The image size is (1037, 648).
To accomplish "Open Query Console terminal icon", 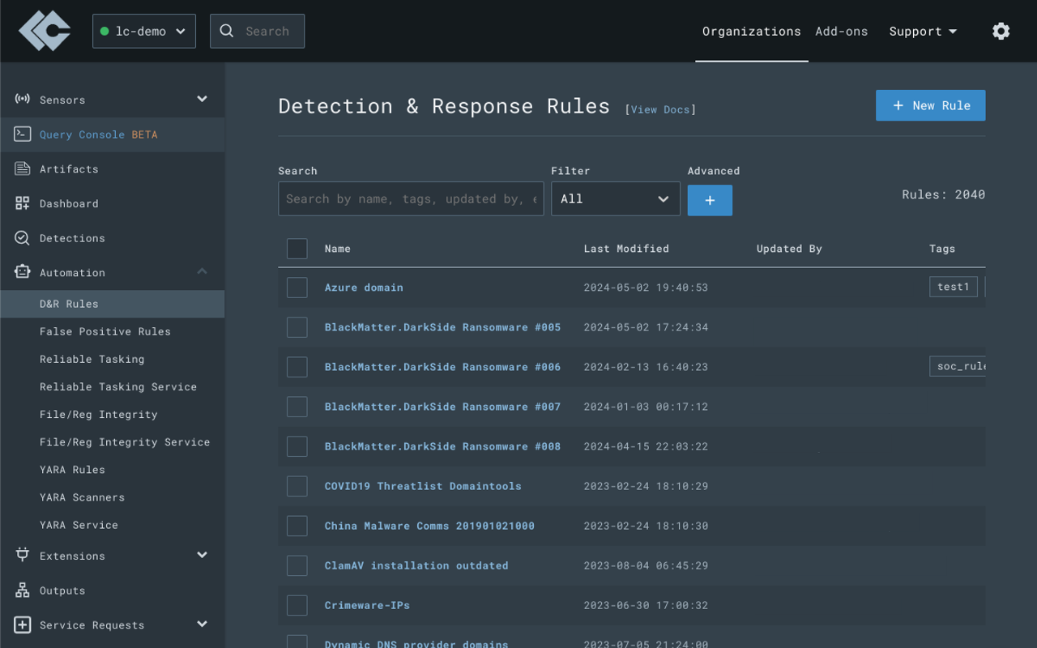I will pos(23,134).
